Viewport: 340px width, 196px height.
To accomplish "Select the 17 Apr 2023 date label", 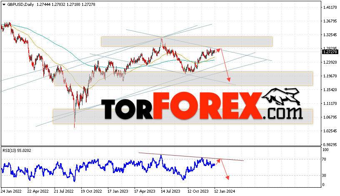I will [145, 191].
